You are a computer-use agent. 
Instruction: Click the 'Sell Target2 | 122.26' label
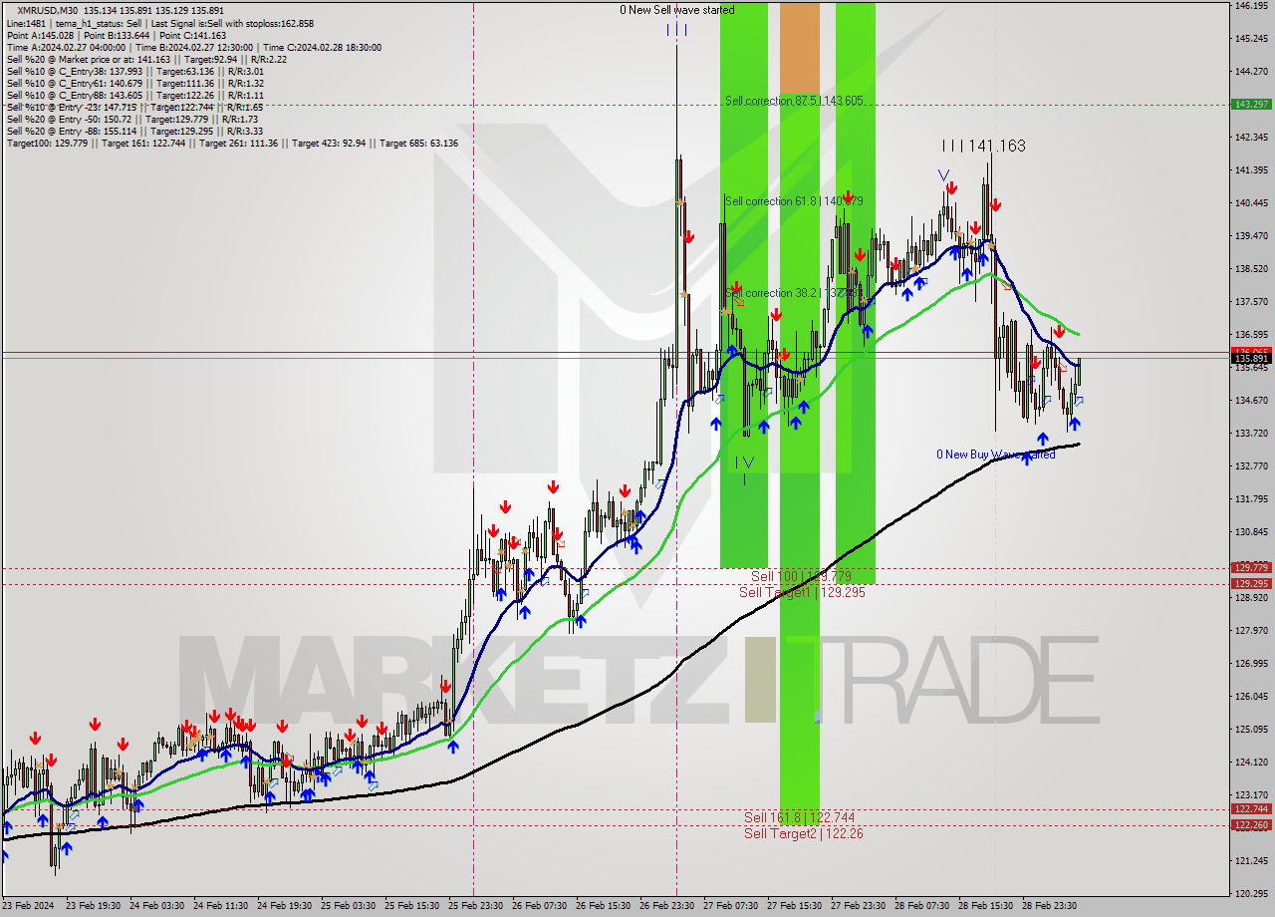(804, 833)
